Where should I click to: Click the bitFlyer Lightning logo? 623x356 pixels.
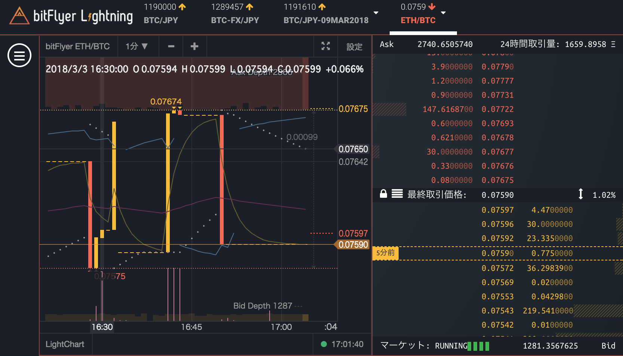(x=71, y=16)
